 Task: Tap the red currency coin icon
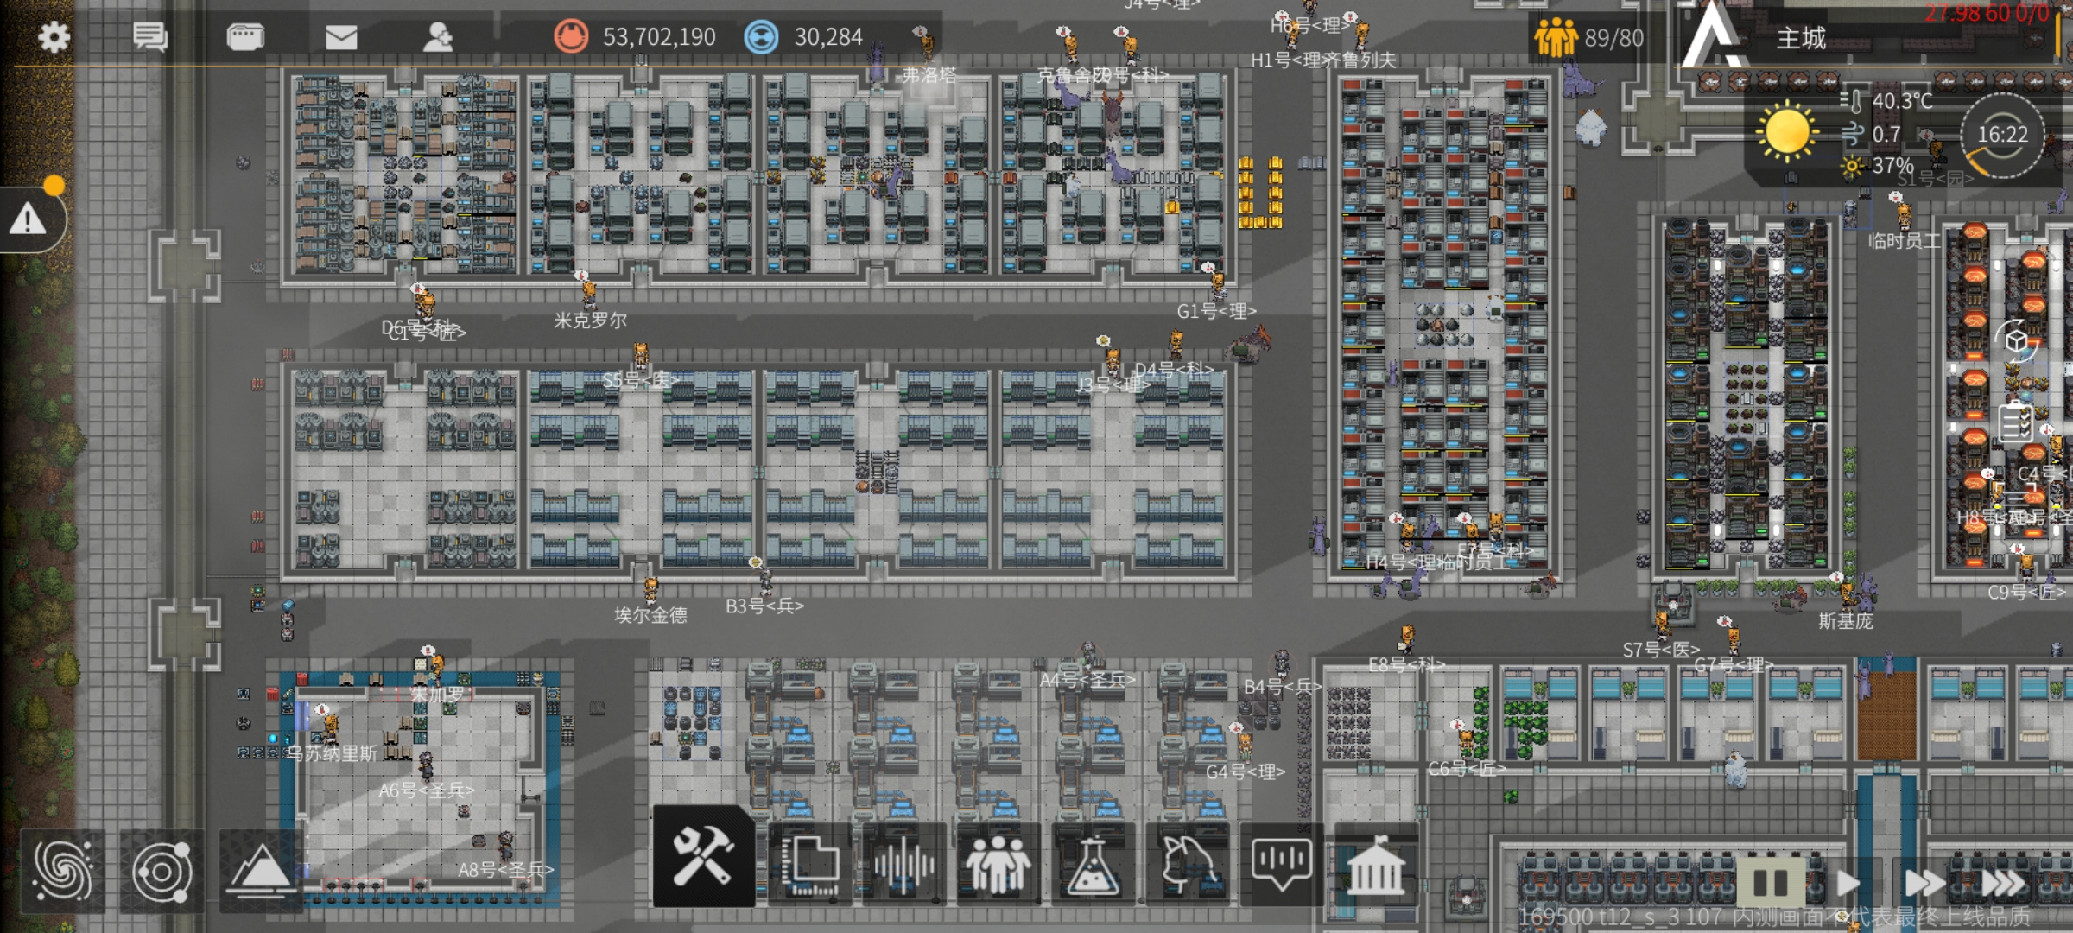(571, 37)
